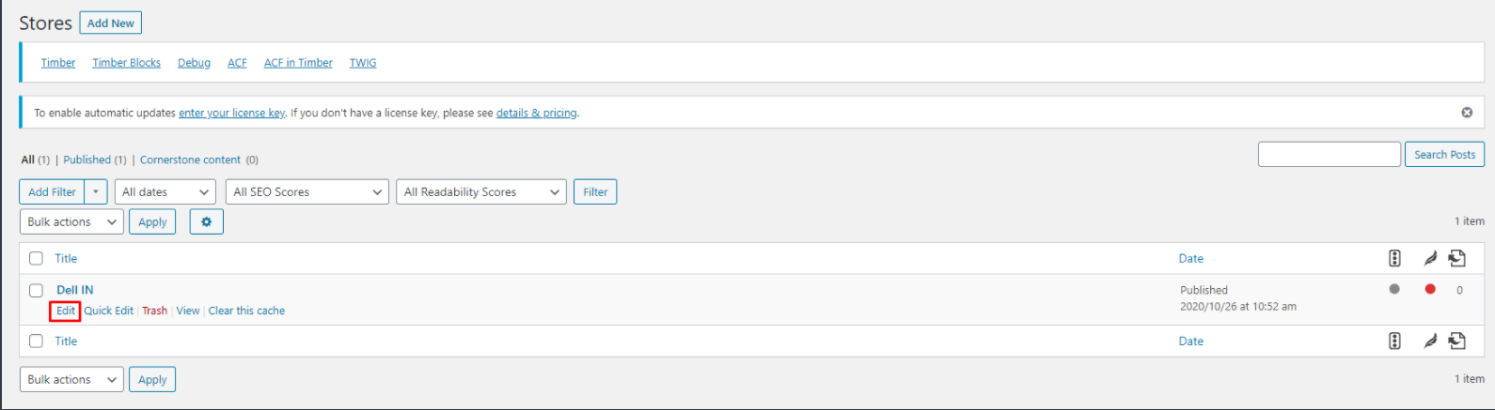Show only Published stores
This screenshot has width=1495, height=410.
point(87,159)
